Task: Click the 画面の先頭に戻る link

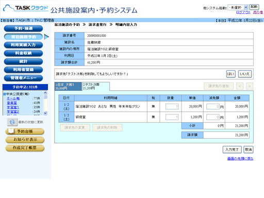Action: point(240,158)
